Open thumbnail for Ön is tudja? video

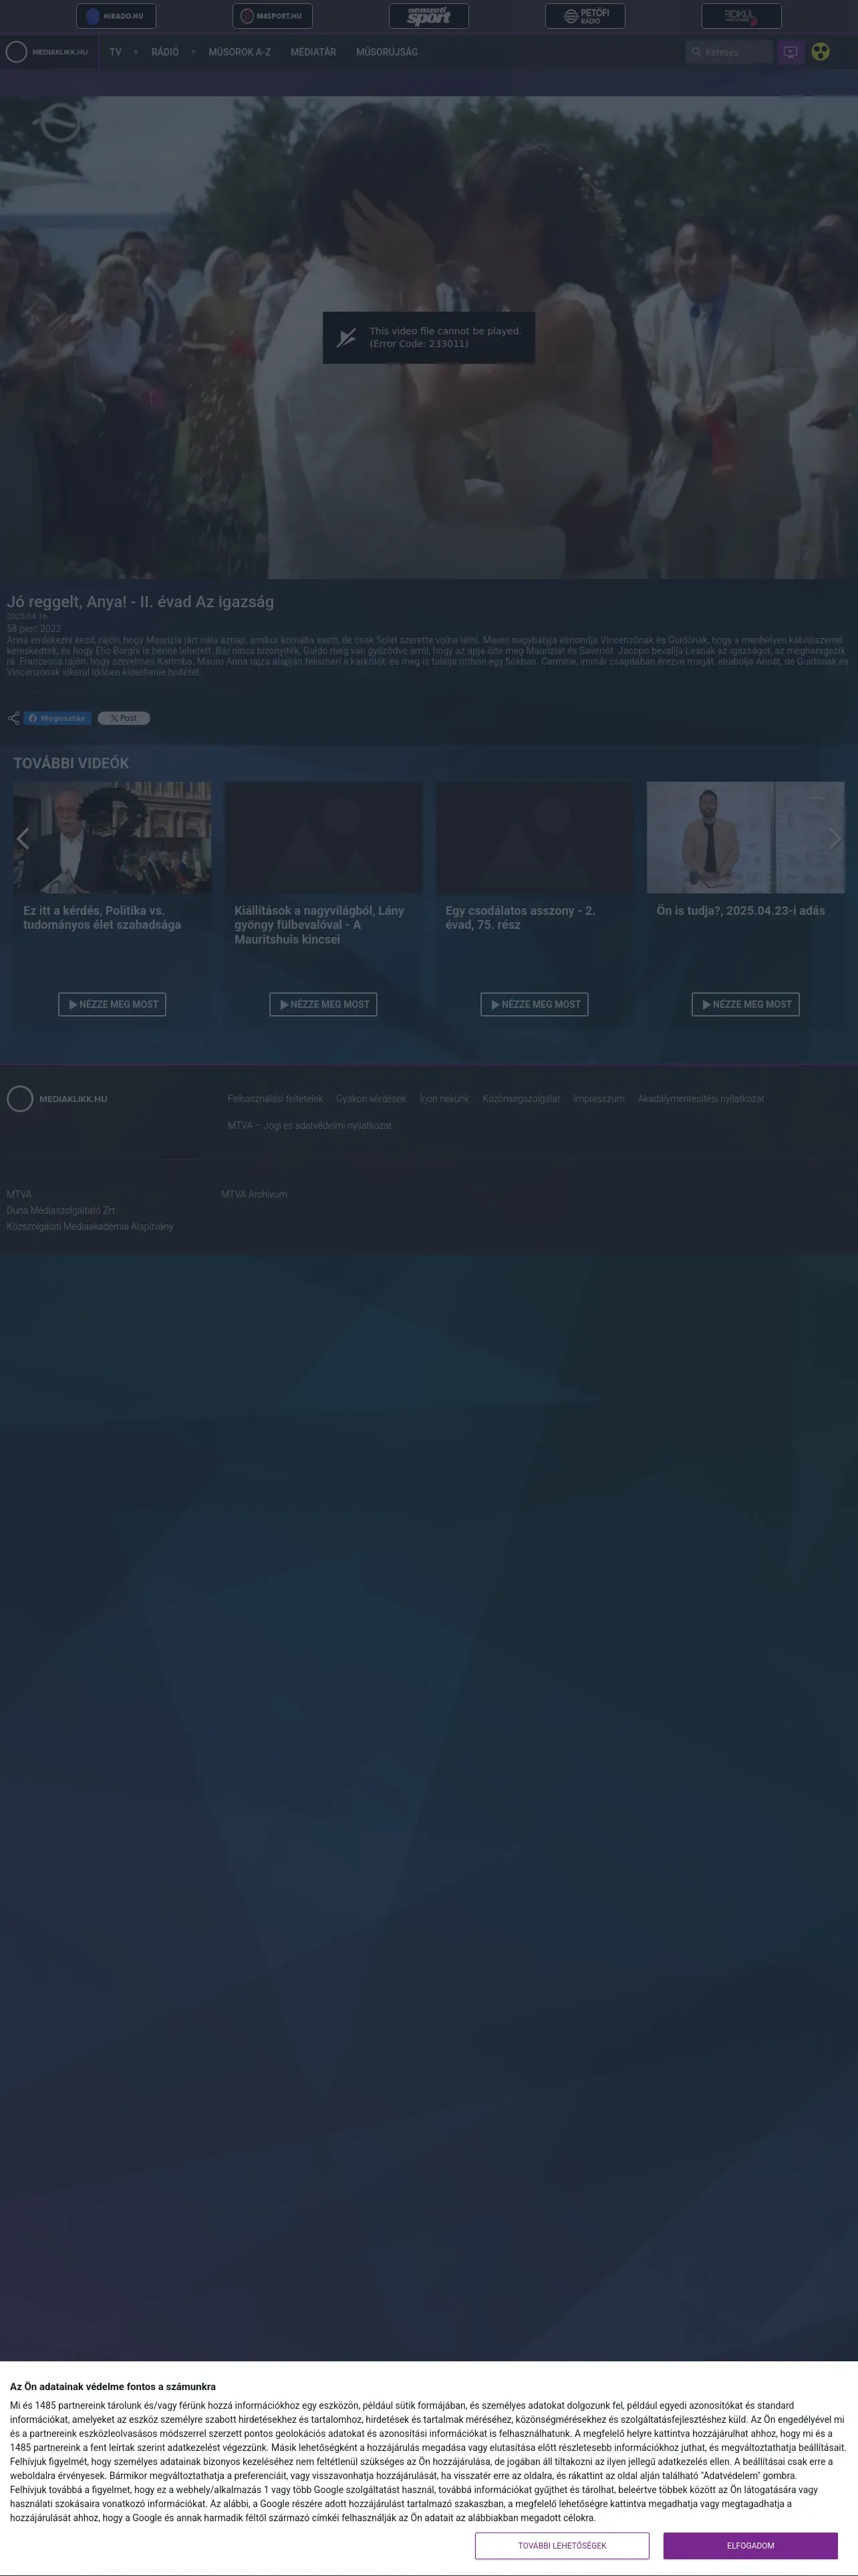click(746, 837)
